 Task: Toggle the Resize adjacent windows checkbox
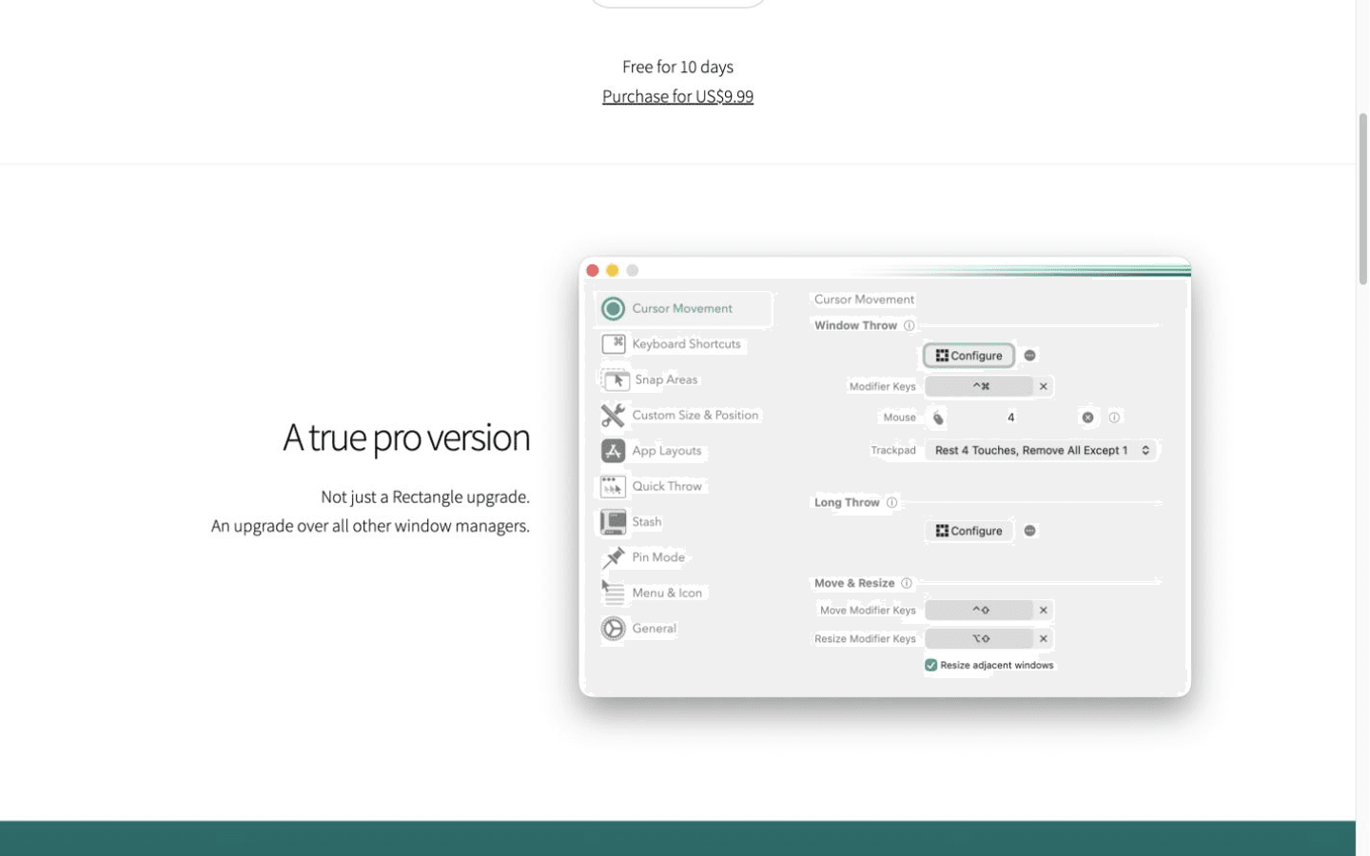[931, 666]
